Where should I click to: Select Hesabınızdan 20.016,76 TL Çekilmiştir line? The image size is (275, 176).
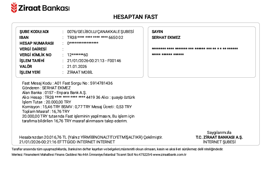pyautogui.click(x=91, y=137)
